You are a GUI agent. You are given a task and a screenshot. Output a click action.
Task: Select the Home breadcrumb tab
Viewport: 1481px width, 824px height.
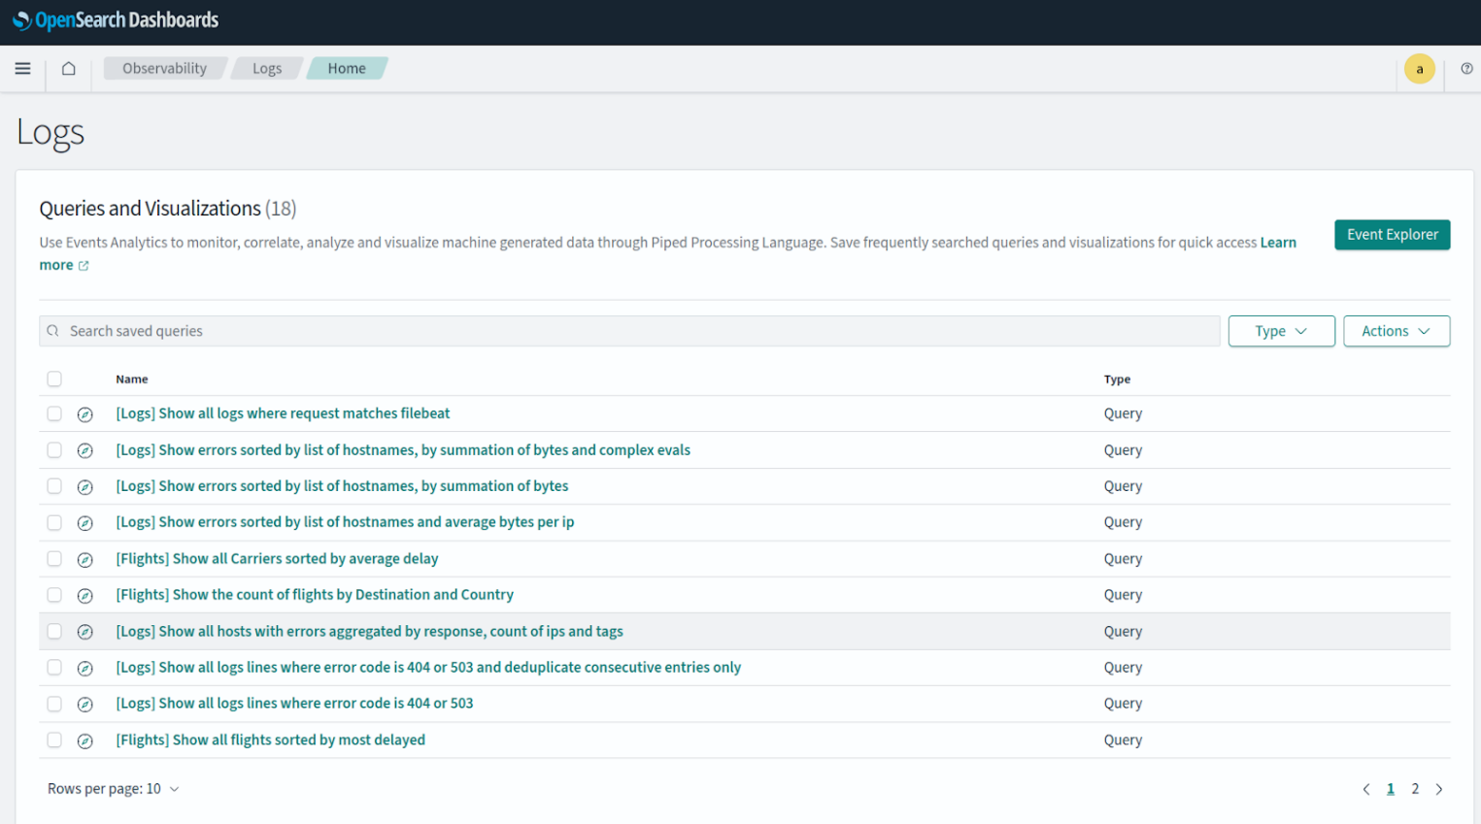tap(347, 68)
